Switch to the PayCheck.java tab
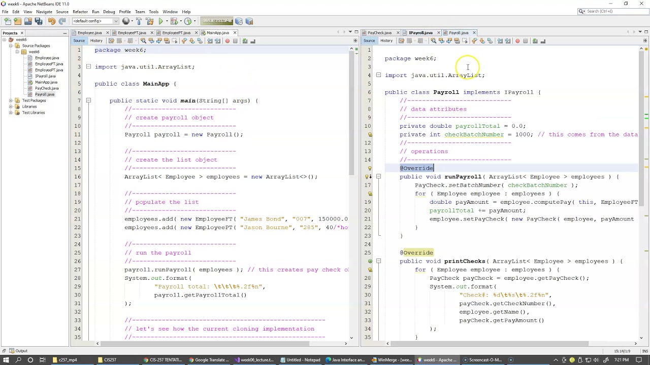 [x=380, y=33]
